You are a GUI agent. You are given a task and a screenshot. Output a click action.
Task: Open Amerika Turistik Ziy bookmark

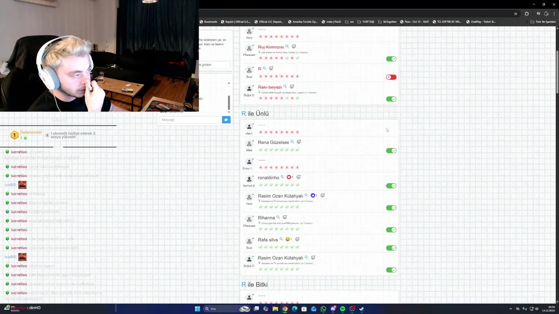[303, 22]
